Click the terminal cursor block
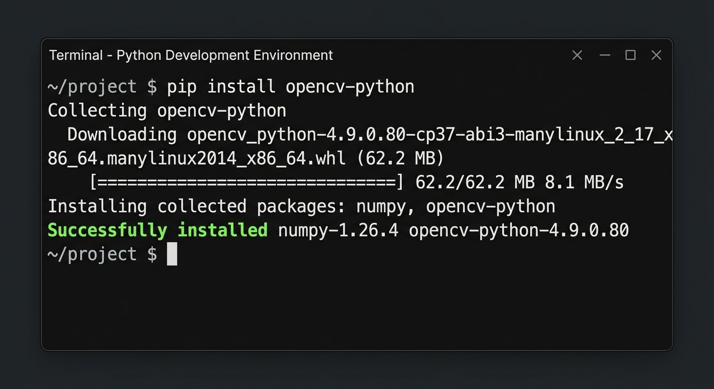 pos(172,254)
